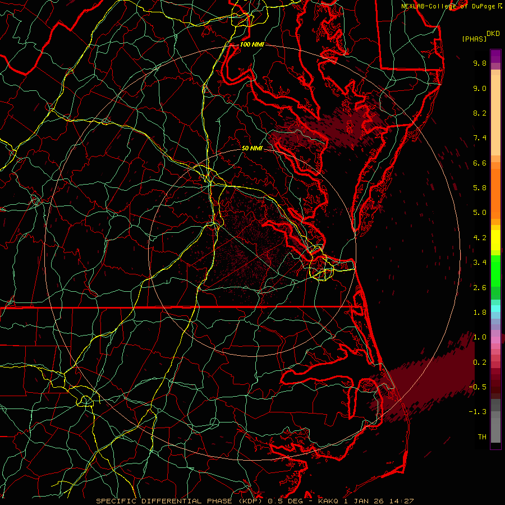Image resolution: width=505 pixels, height=505 pixels.
Task: Click the 5.0 scale label
Action: click(480, 213)
